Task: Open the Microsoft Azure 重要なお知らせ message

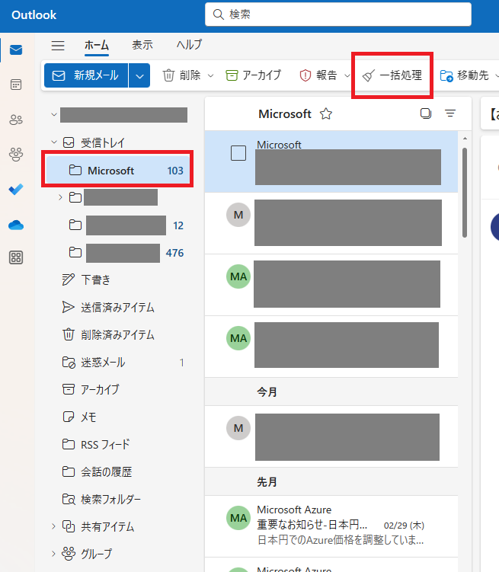Action: tap(331, 526)
